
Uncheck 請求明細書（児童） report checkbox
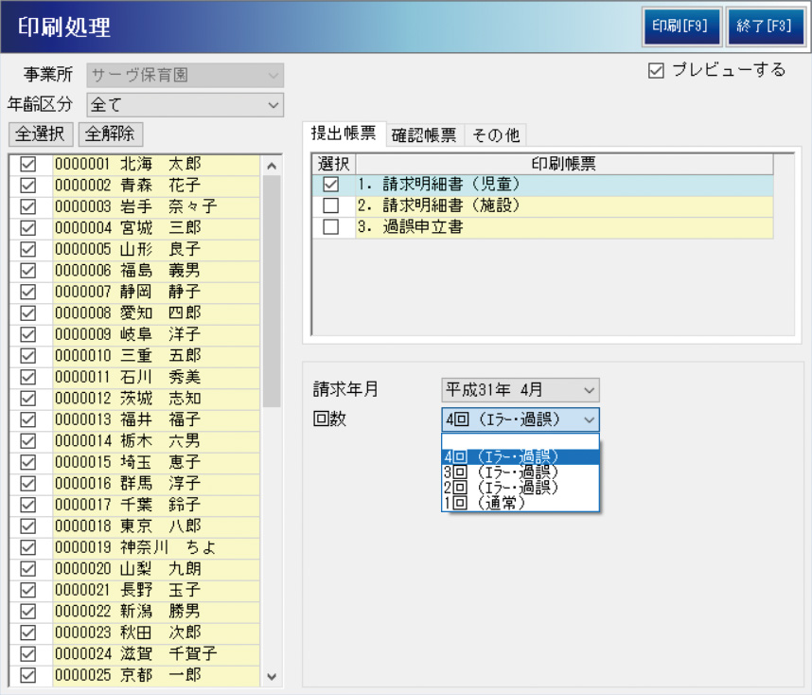331,185
